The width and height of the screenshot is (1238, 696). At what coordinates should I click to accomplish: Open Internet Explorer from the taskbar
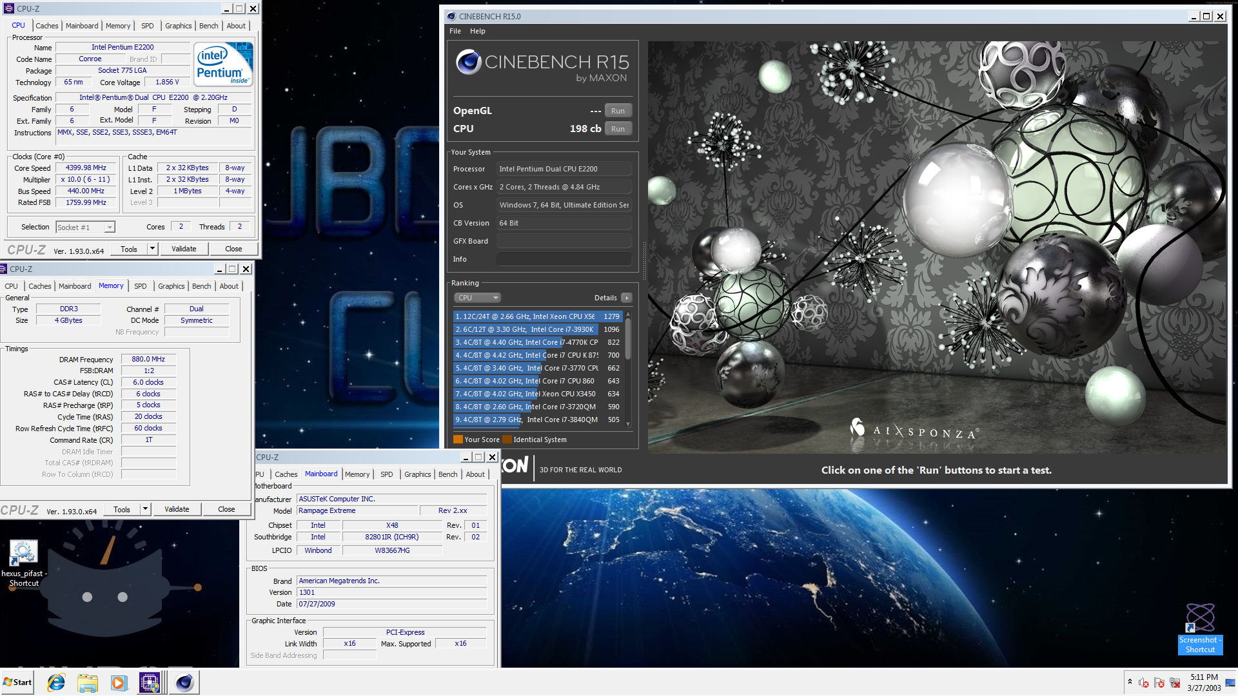(x=56, y=682)
